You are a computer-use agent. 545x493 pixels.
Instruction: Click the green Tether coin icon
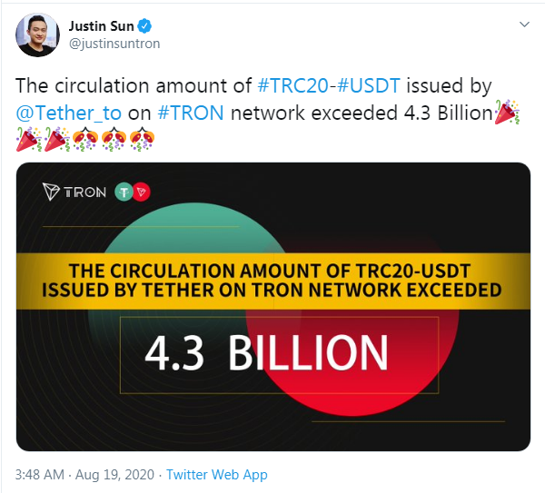(124, 192)
